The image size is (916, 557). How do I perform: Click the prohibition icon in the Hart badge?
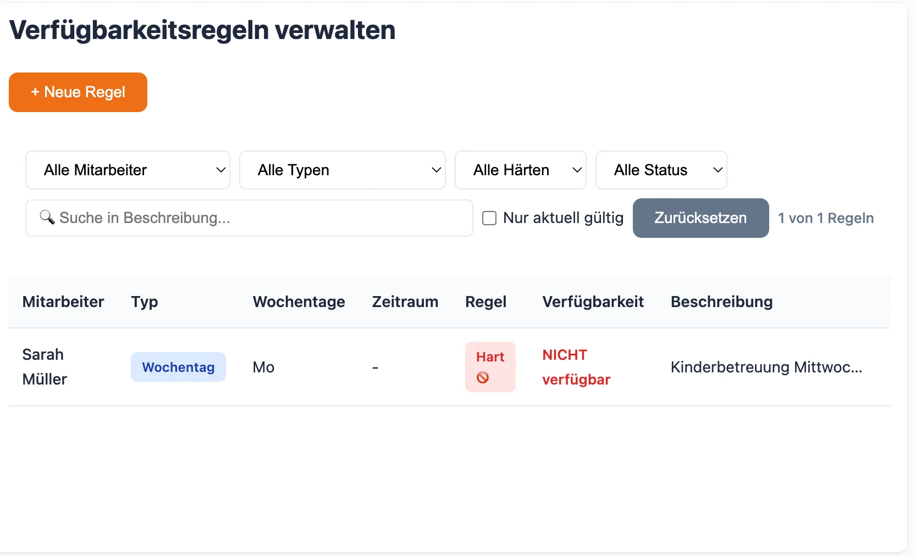pyautogui.click(x=483, y=378)
